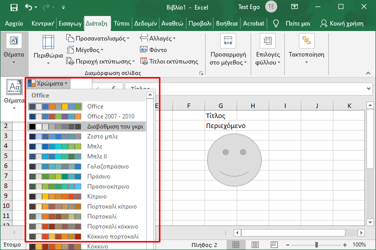Choose the Πρασινοκίτρινο color scheme
This screenshot has height=250, width=376.
coord(87,186)
